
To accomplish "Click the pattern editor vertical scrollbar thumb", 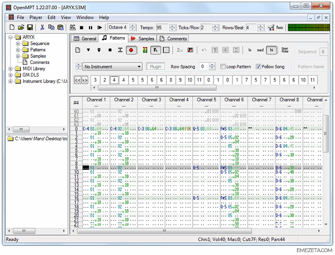I will [x=326, y=134].
